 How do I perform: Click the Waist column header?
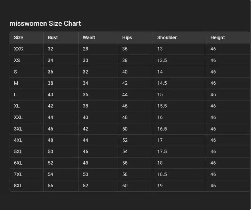pos(89,38)
